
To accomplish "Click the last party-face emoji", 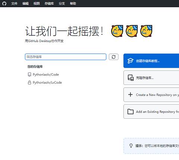I will click(146, 31).
